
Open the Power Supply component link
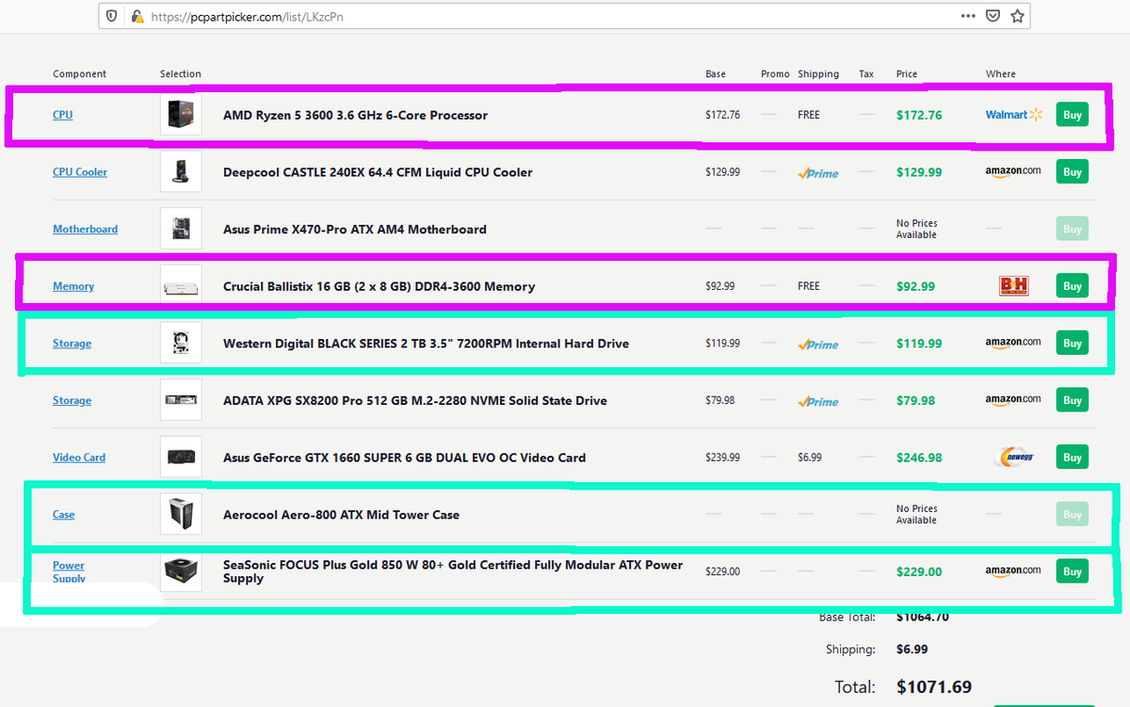tap(69, 571)
